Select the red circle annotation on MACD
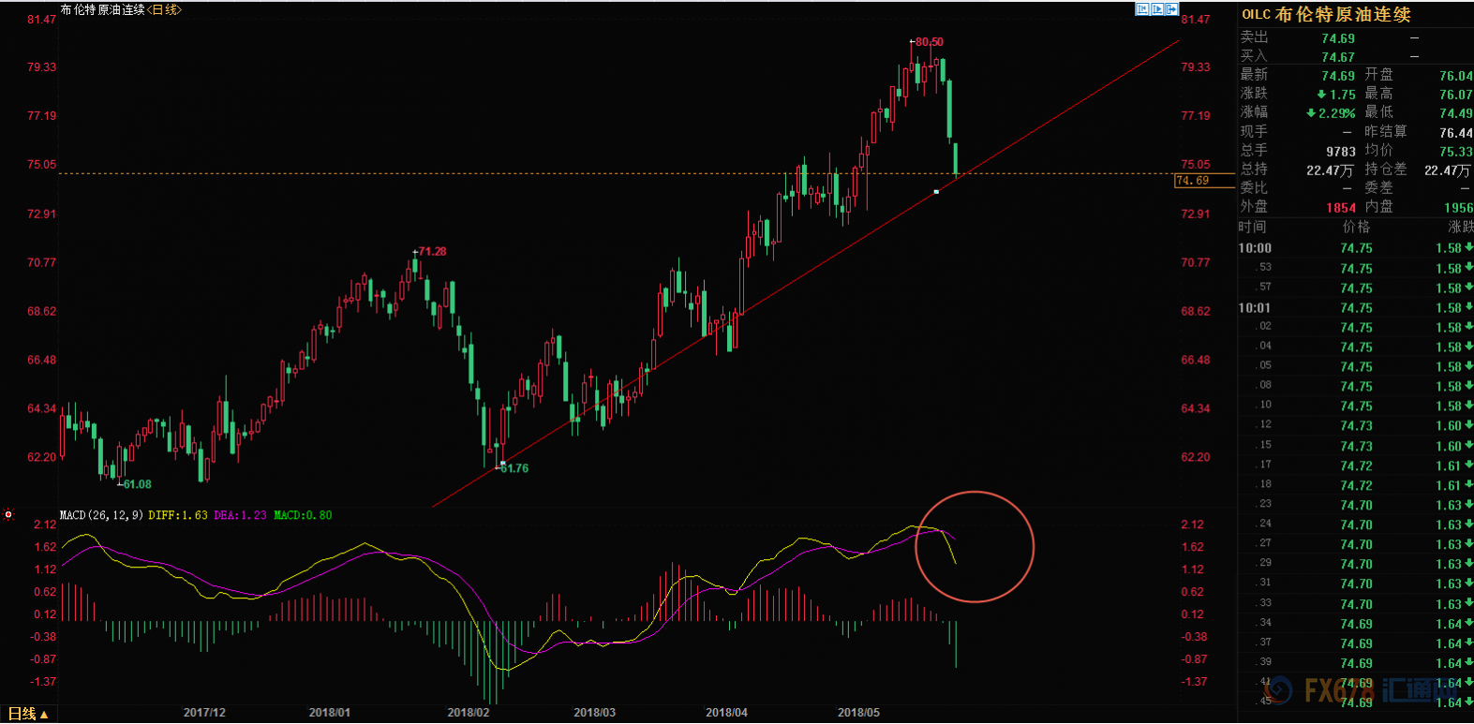The height and width of the screenshot is (724, 1474). tap(975, 546)
